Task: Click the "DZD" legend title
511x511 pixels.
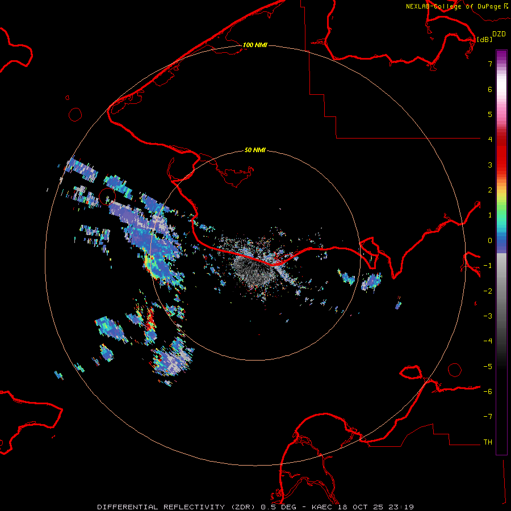Action: 499,34
